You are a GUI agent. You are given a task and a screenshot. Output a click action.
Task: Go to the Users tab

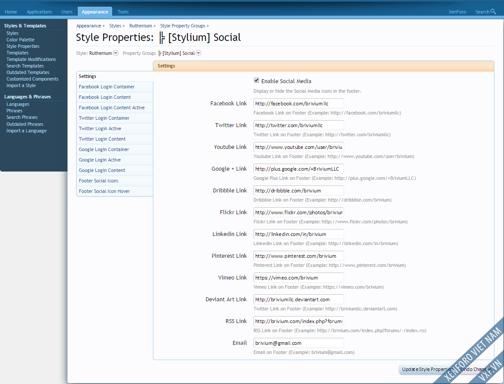click(x=67, y=12)
